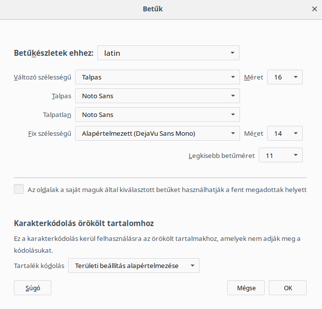This screenshot has width=322, height=309.
Task: Click the Talpatlan label
Action: (x=57, y=115)
